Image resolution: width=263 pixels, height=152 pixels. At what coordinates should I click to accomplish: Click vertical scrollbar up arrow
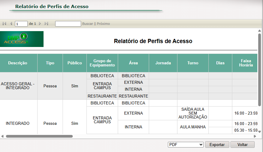(259, 31)
